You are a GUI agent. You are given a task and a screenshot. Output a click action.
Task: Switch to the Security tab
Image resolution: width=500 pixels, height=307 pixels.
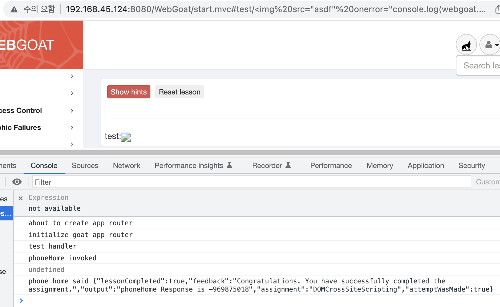(472, 166)
